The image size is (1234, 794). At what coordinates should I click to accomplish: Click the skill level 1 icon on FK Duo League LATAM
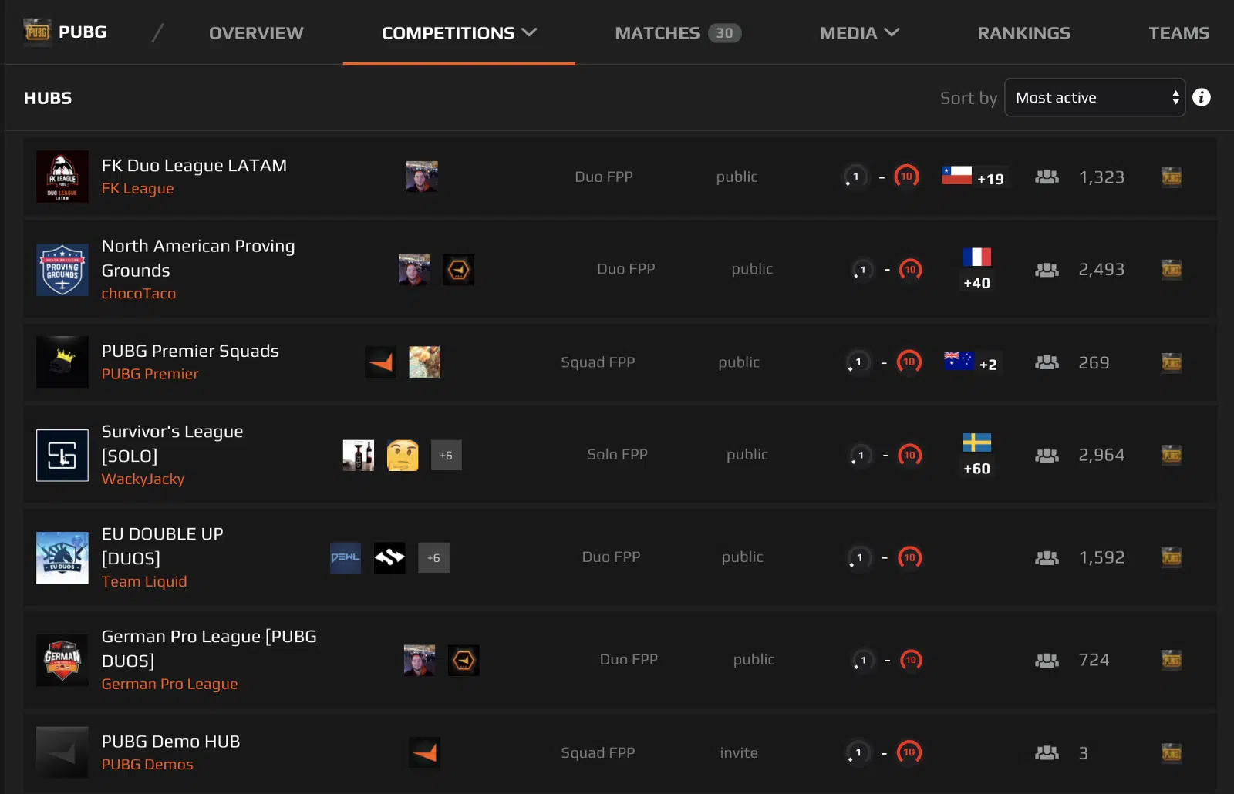(855, 177)
